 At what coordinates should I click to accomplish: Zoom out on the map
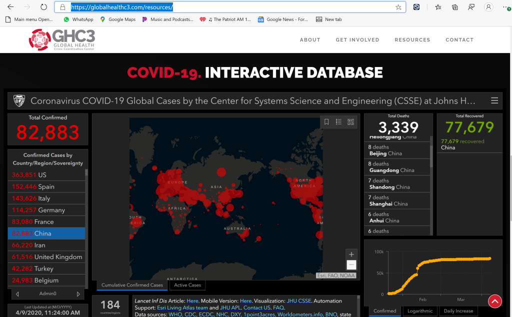coord(351,265)
